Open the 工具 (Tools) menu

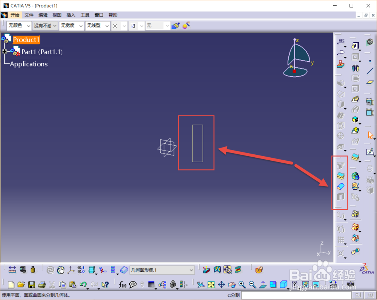pyautogui.click(x=85, y=15)
